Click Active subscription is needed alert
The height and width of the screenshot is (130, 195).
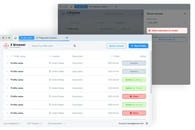click(167, 31)
